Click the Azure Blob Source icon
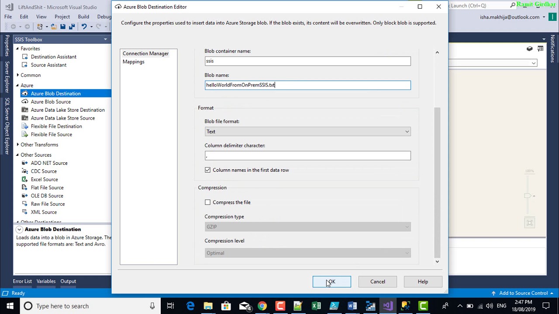Viewport: 559px width, 314px height. tap(25, 102)
